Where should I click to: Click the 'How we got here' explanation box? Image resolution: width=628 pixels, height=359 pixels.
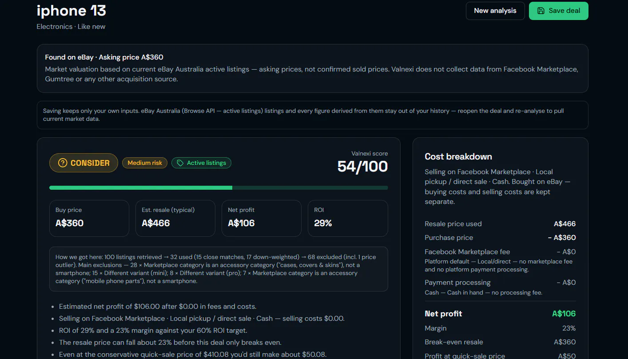tap(219, 269)
